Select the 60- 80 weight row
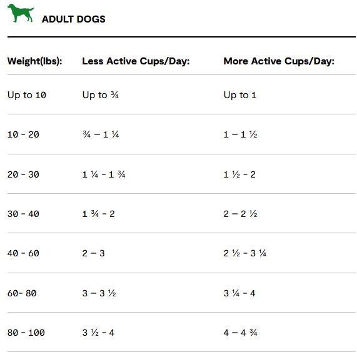This screenshot has width=357, height=352. 181,293
